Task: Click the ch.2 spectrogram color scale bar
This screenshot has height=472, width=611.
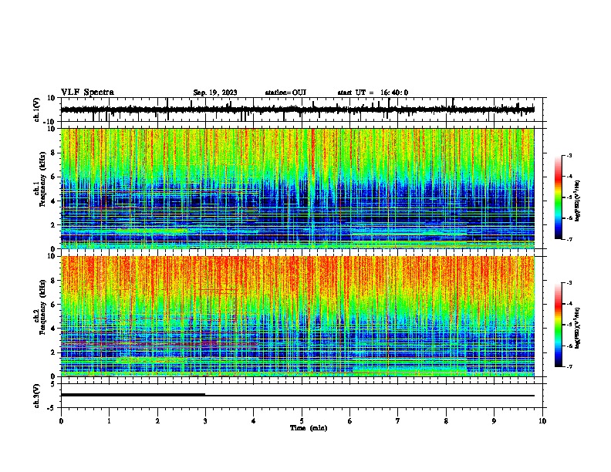Action: [559, 325]
